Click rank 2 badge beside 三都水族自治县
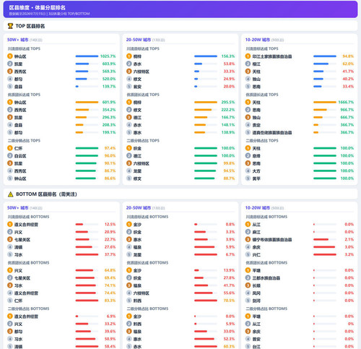The image size is (361, 349). coord(248,278)
